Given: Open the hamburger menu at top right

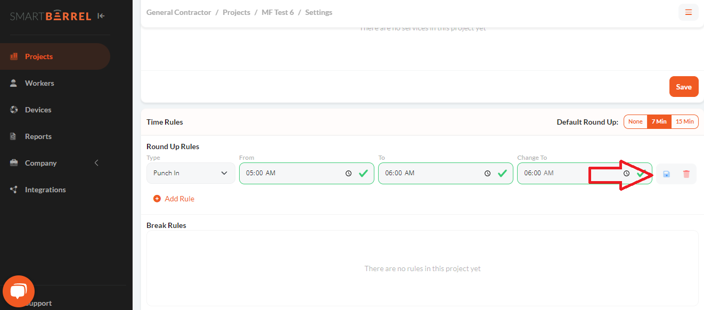Looking at the screenshot, I should [688, 12].
